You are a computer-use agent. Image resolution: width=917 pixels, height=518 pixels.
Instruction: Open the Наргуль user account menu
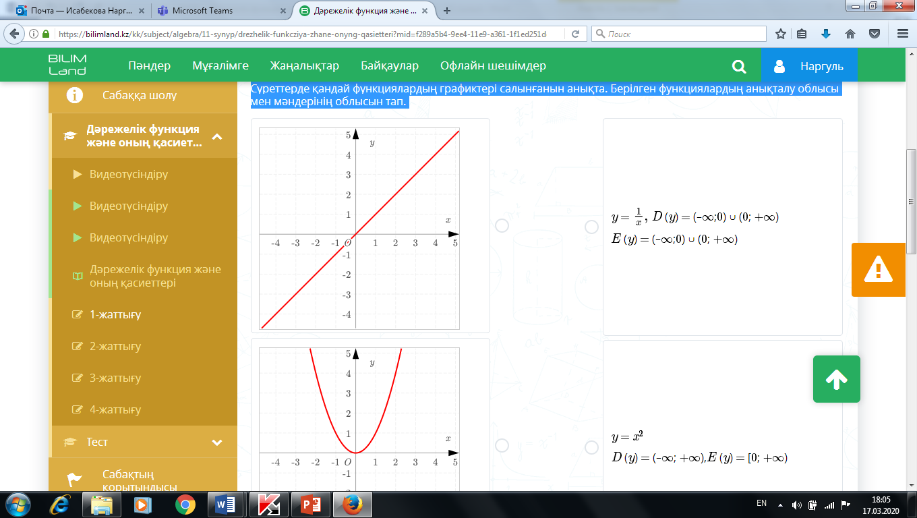coord(809,66)
